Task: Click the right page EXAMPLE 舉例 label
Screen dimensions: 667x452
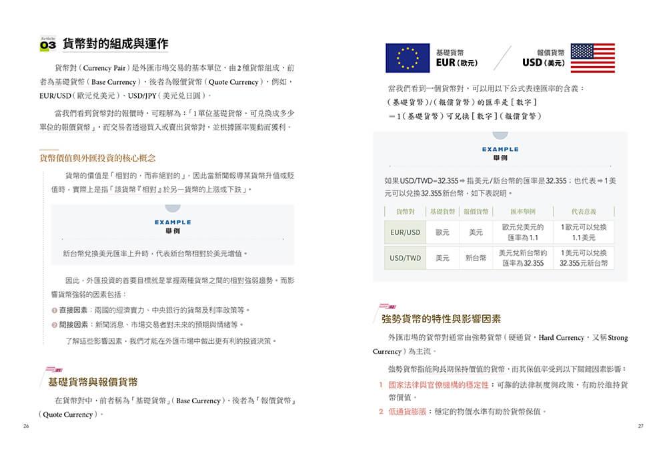Action: [x=500, y=153]
